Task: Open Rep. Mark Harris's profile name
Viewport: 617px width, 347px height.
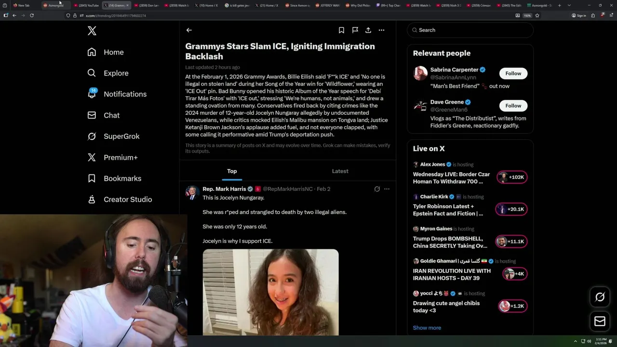Action: pos(224,189)
